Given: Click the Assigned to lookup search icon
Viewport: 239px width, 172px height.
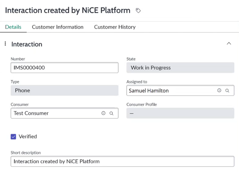Looking at the screenshot, I should (x=227, y=91).
